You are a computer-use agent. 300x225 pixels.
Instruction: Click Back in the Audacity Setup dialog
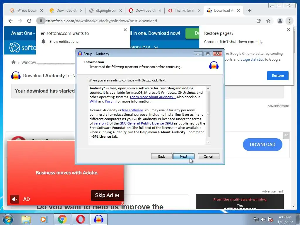click(x=162, y=156)
